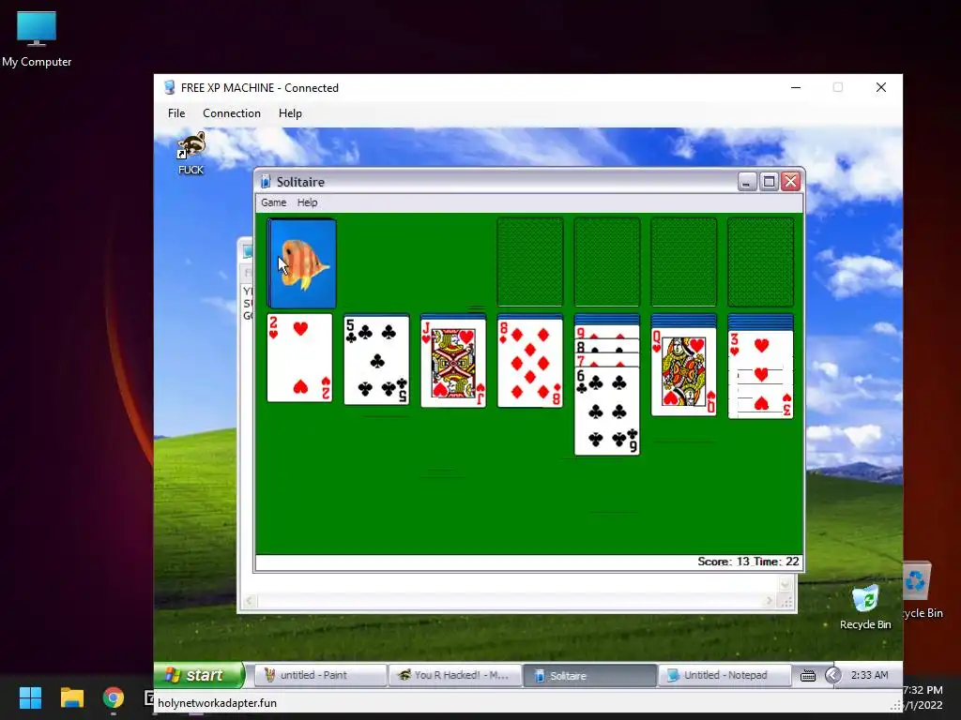Image resolution: width=961 pixels, height=720 pixels.
Task: Switch to Untitled - Notepad taskbar item
Action: 724,675
